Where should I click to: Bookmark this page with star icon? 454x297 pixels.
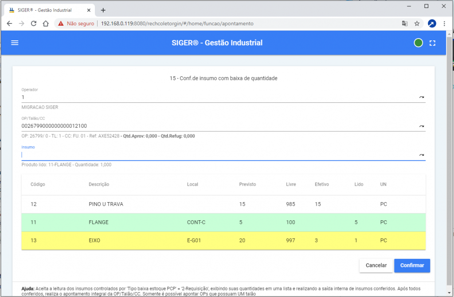pos(417,23)
